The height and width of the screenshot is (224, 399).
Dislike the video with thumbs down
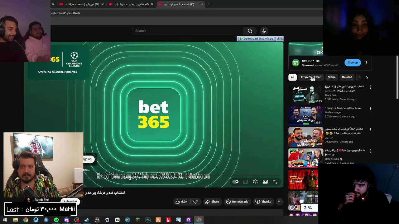click(x=195, y=202)
